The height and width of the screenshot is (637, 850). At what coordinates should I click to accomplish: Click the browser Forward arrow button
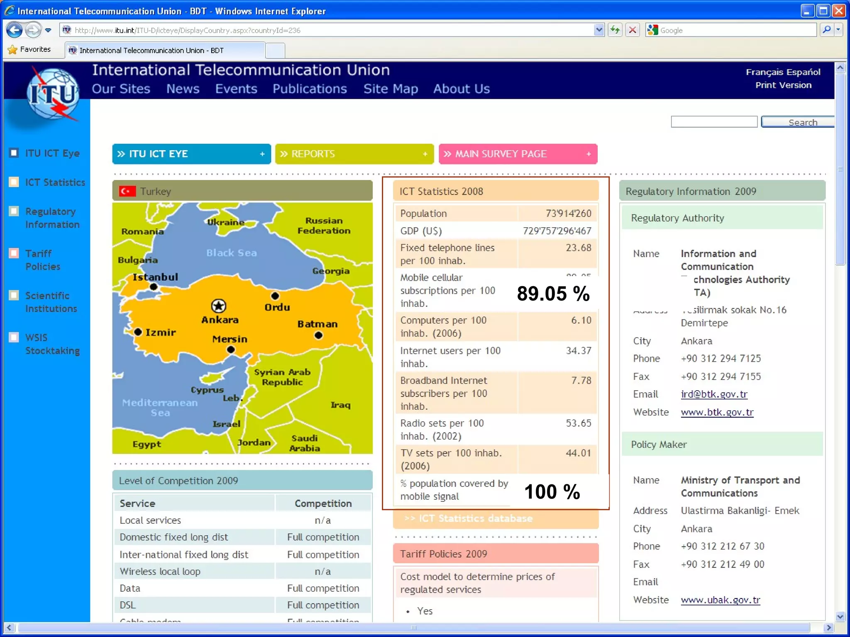[x=32, y=30]
